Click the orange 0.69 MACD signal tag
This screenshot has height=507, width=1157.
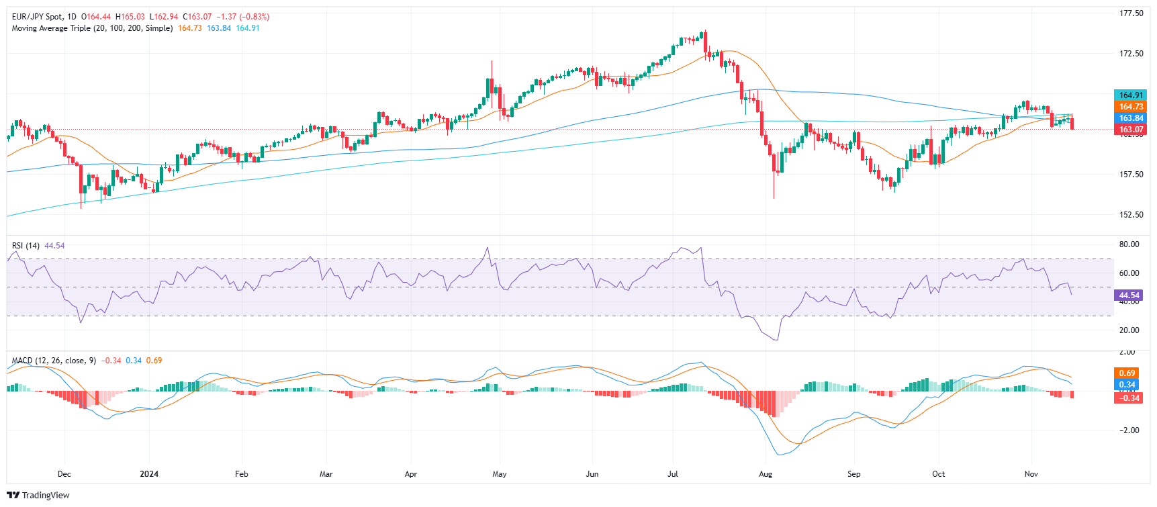[x=1127, y=373]
